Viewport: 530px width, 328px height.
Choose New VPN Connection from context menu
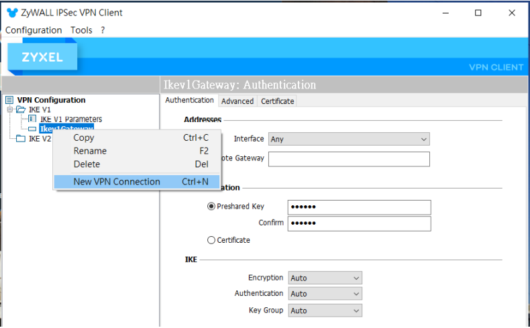pos(117,182)
